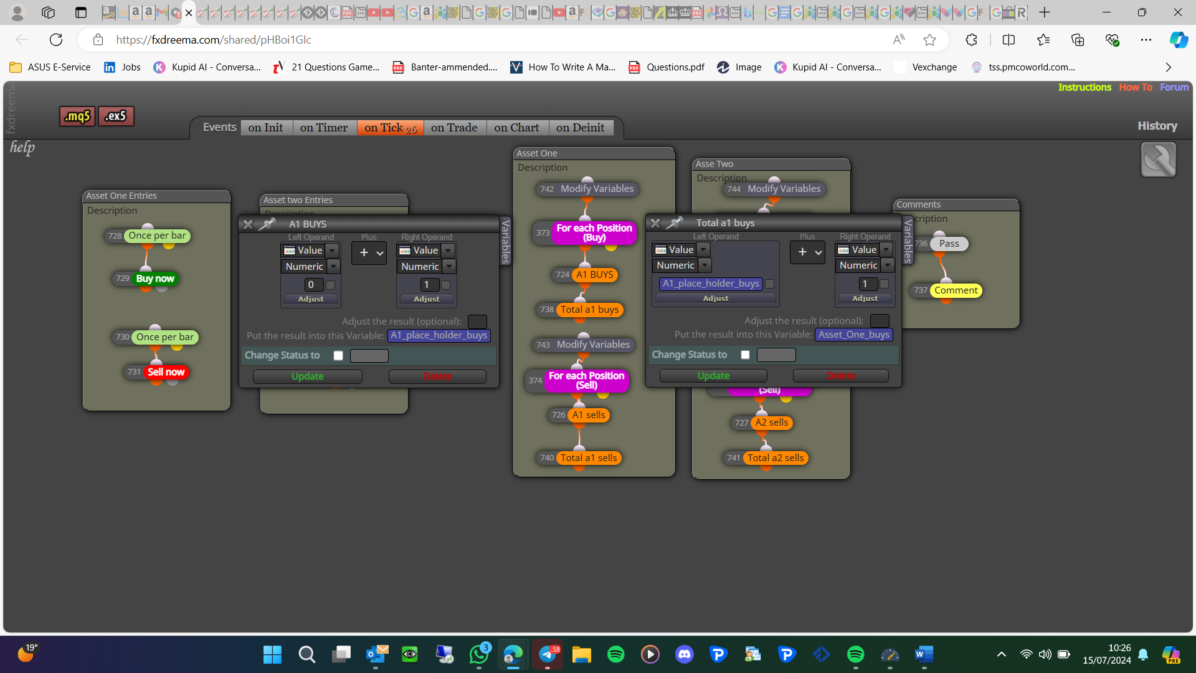Pin the Total a1 buys panel
Screen dimensions: 1196x673
point(675,222)
